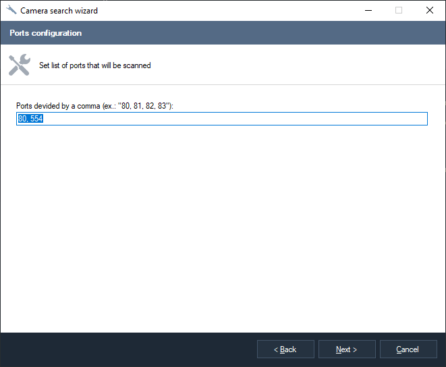The height and width of the screenshot is (367, 446).
Task: Close the wizard using the X icon
Action: (x=429, y=10)
